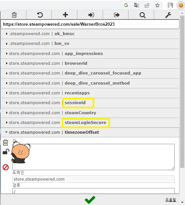Click the cookie value text area
This screenshot has width=185, height=205.
[93, 157]
